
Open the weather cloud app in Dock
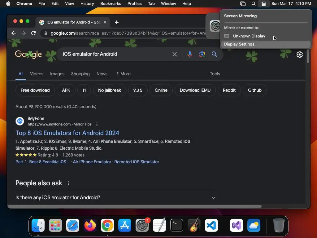pyautogui.click(x=254, y=225)
